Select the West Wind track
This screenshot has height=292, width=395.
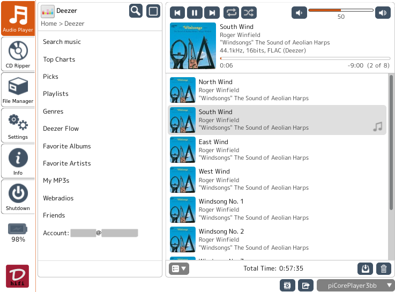click(277, 179)
